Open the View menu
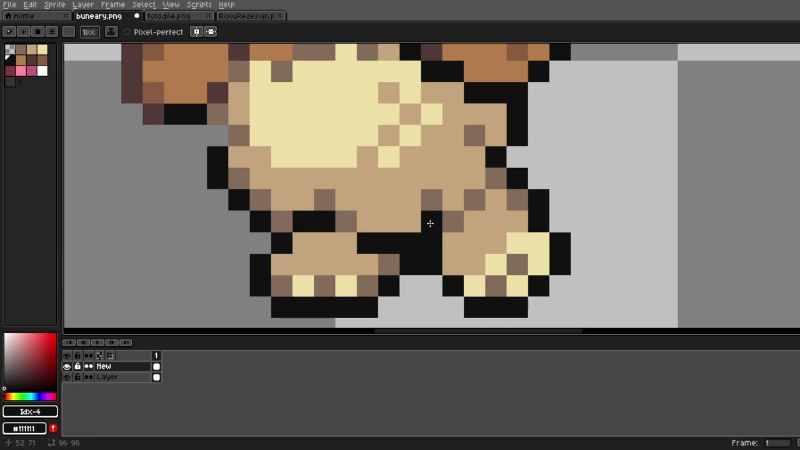Image resolution: width=800 pixels, height=450 pixels. tap(171, 4)
